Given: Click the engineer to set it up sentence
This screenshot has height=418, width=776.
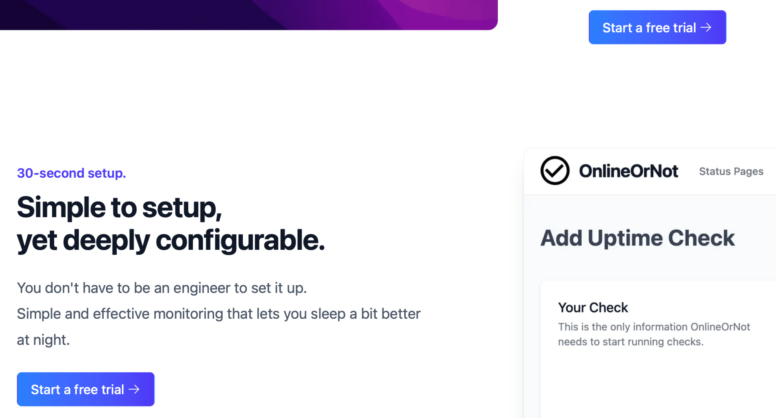Looking at the screenshot, I should point(162,288).
